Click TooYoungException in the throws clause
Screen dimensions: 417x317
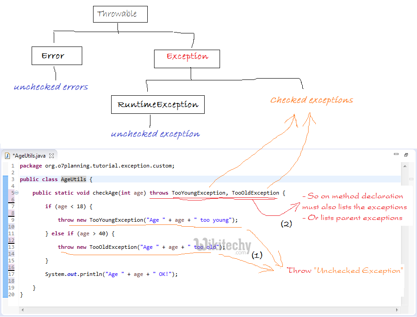coord(198,193)
